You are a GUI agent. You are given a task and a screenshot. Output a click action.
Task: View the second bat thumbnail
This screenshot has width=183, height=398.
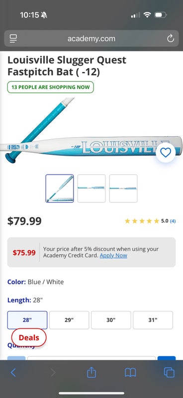click(x=91, y=189)
